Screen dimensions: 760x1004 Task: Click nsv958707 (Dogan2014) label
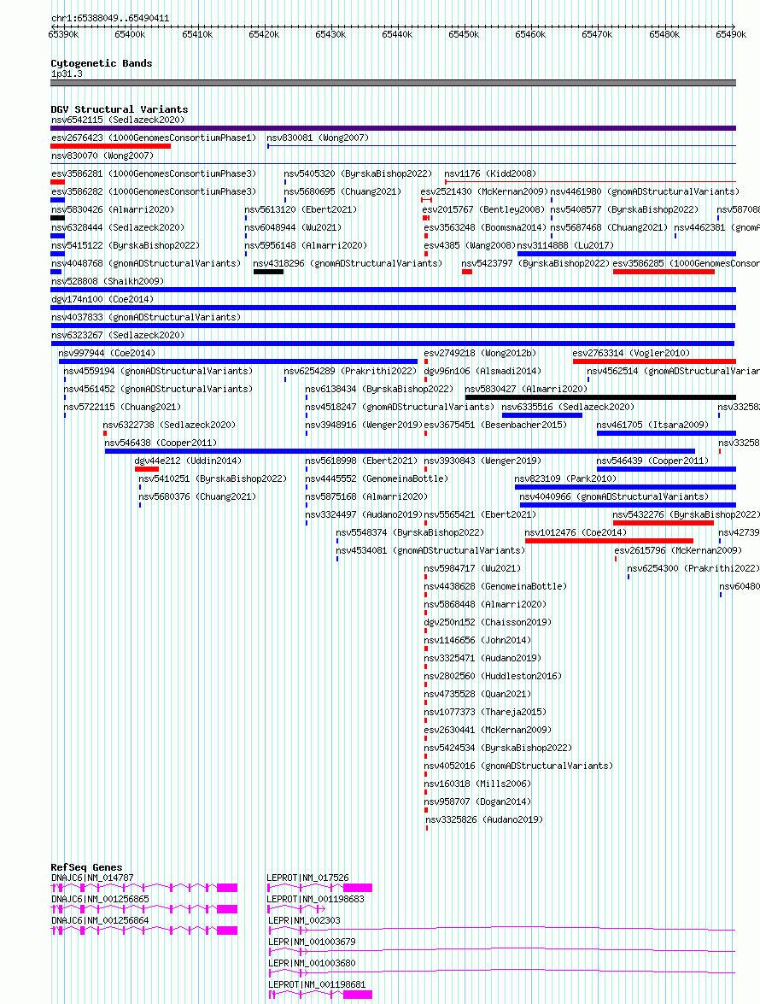477,801
